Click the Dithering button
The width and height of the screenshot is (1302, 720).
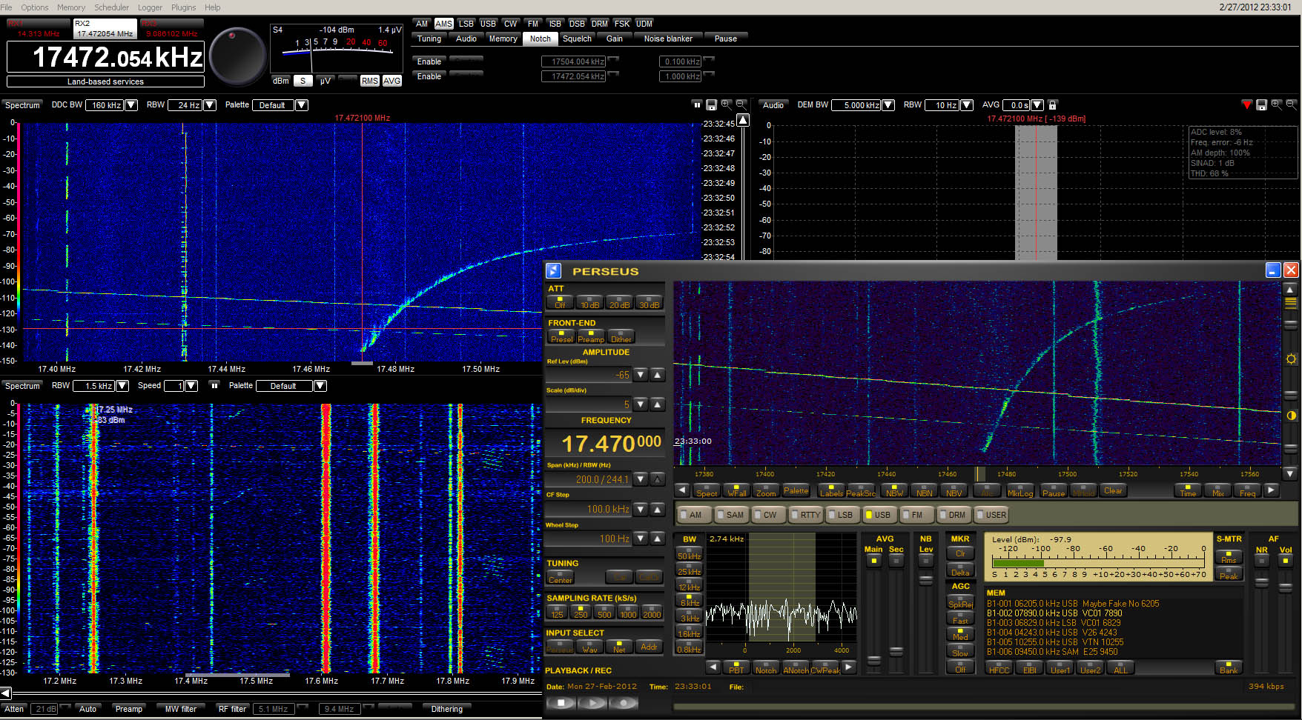click(446, 709)
